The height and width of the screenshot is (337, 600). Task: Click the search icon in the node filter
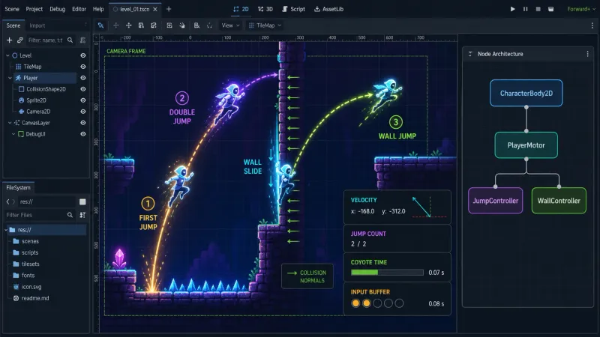70,40
